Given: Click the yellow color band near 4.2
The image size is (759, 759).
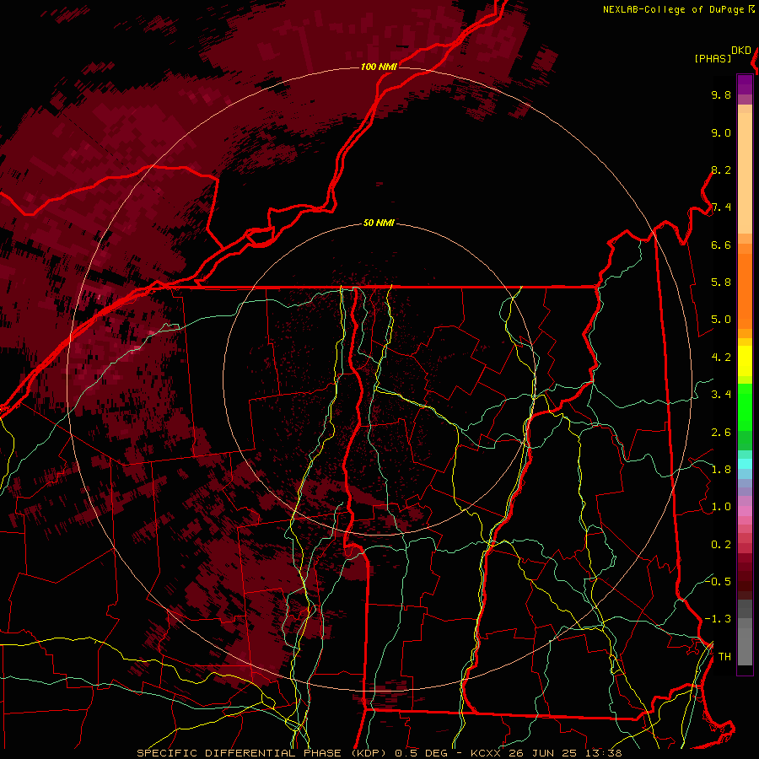Looking at the screenshot, I should pyautogui.click(x=745, y=361).
